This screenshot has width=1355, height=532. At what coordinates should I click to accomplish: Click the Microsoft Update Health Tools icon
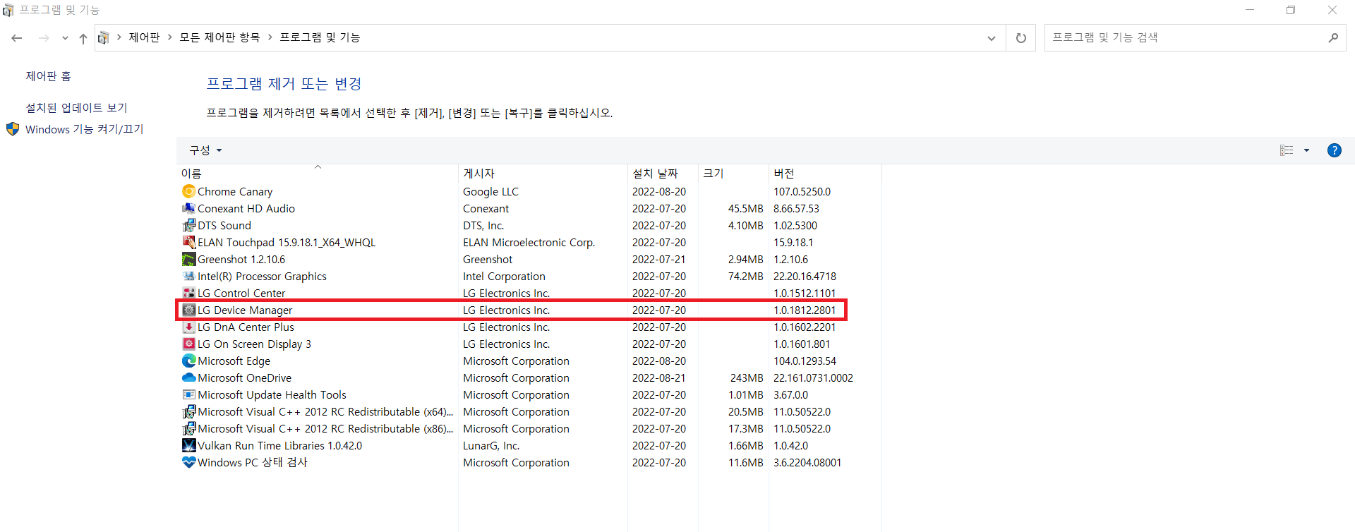(x=188, y=394)
